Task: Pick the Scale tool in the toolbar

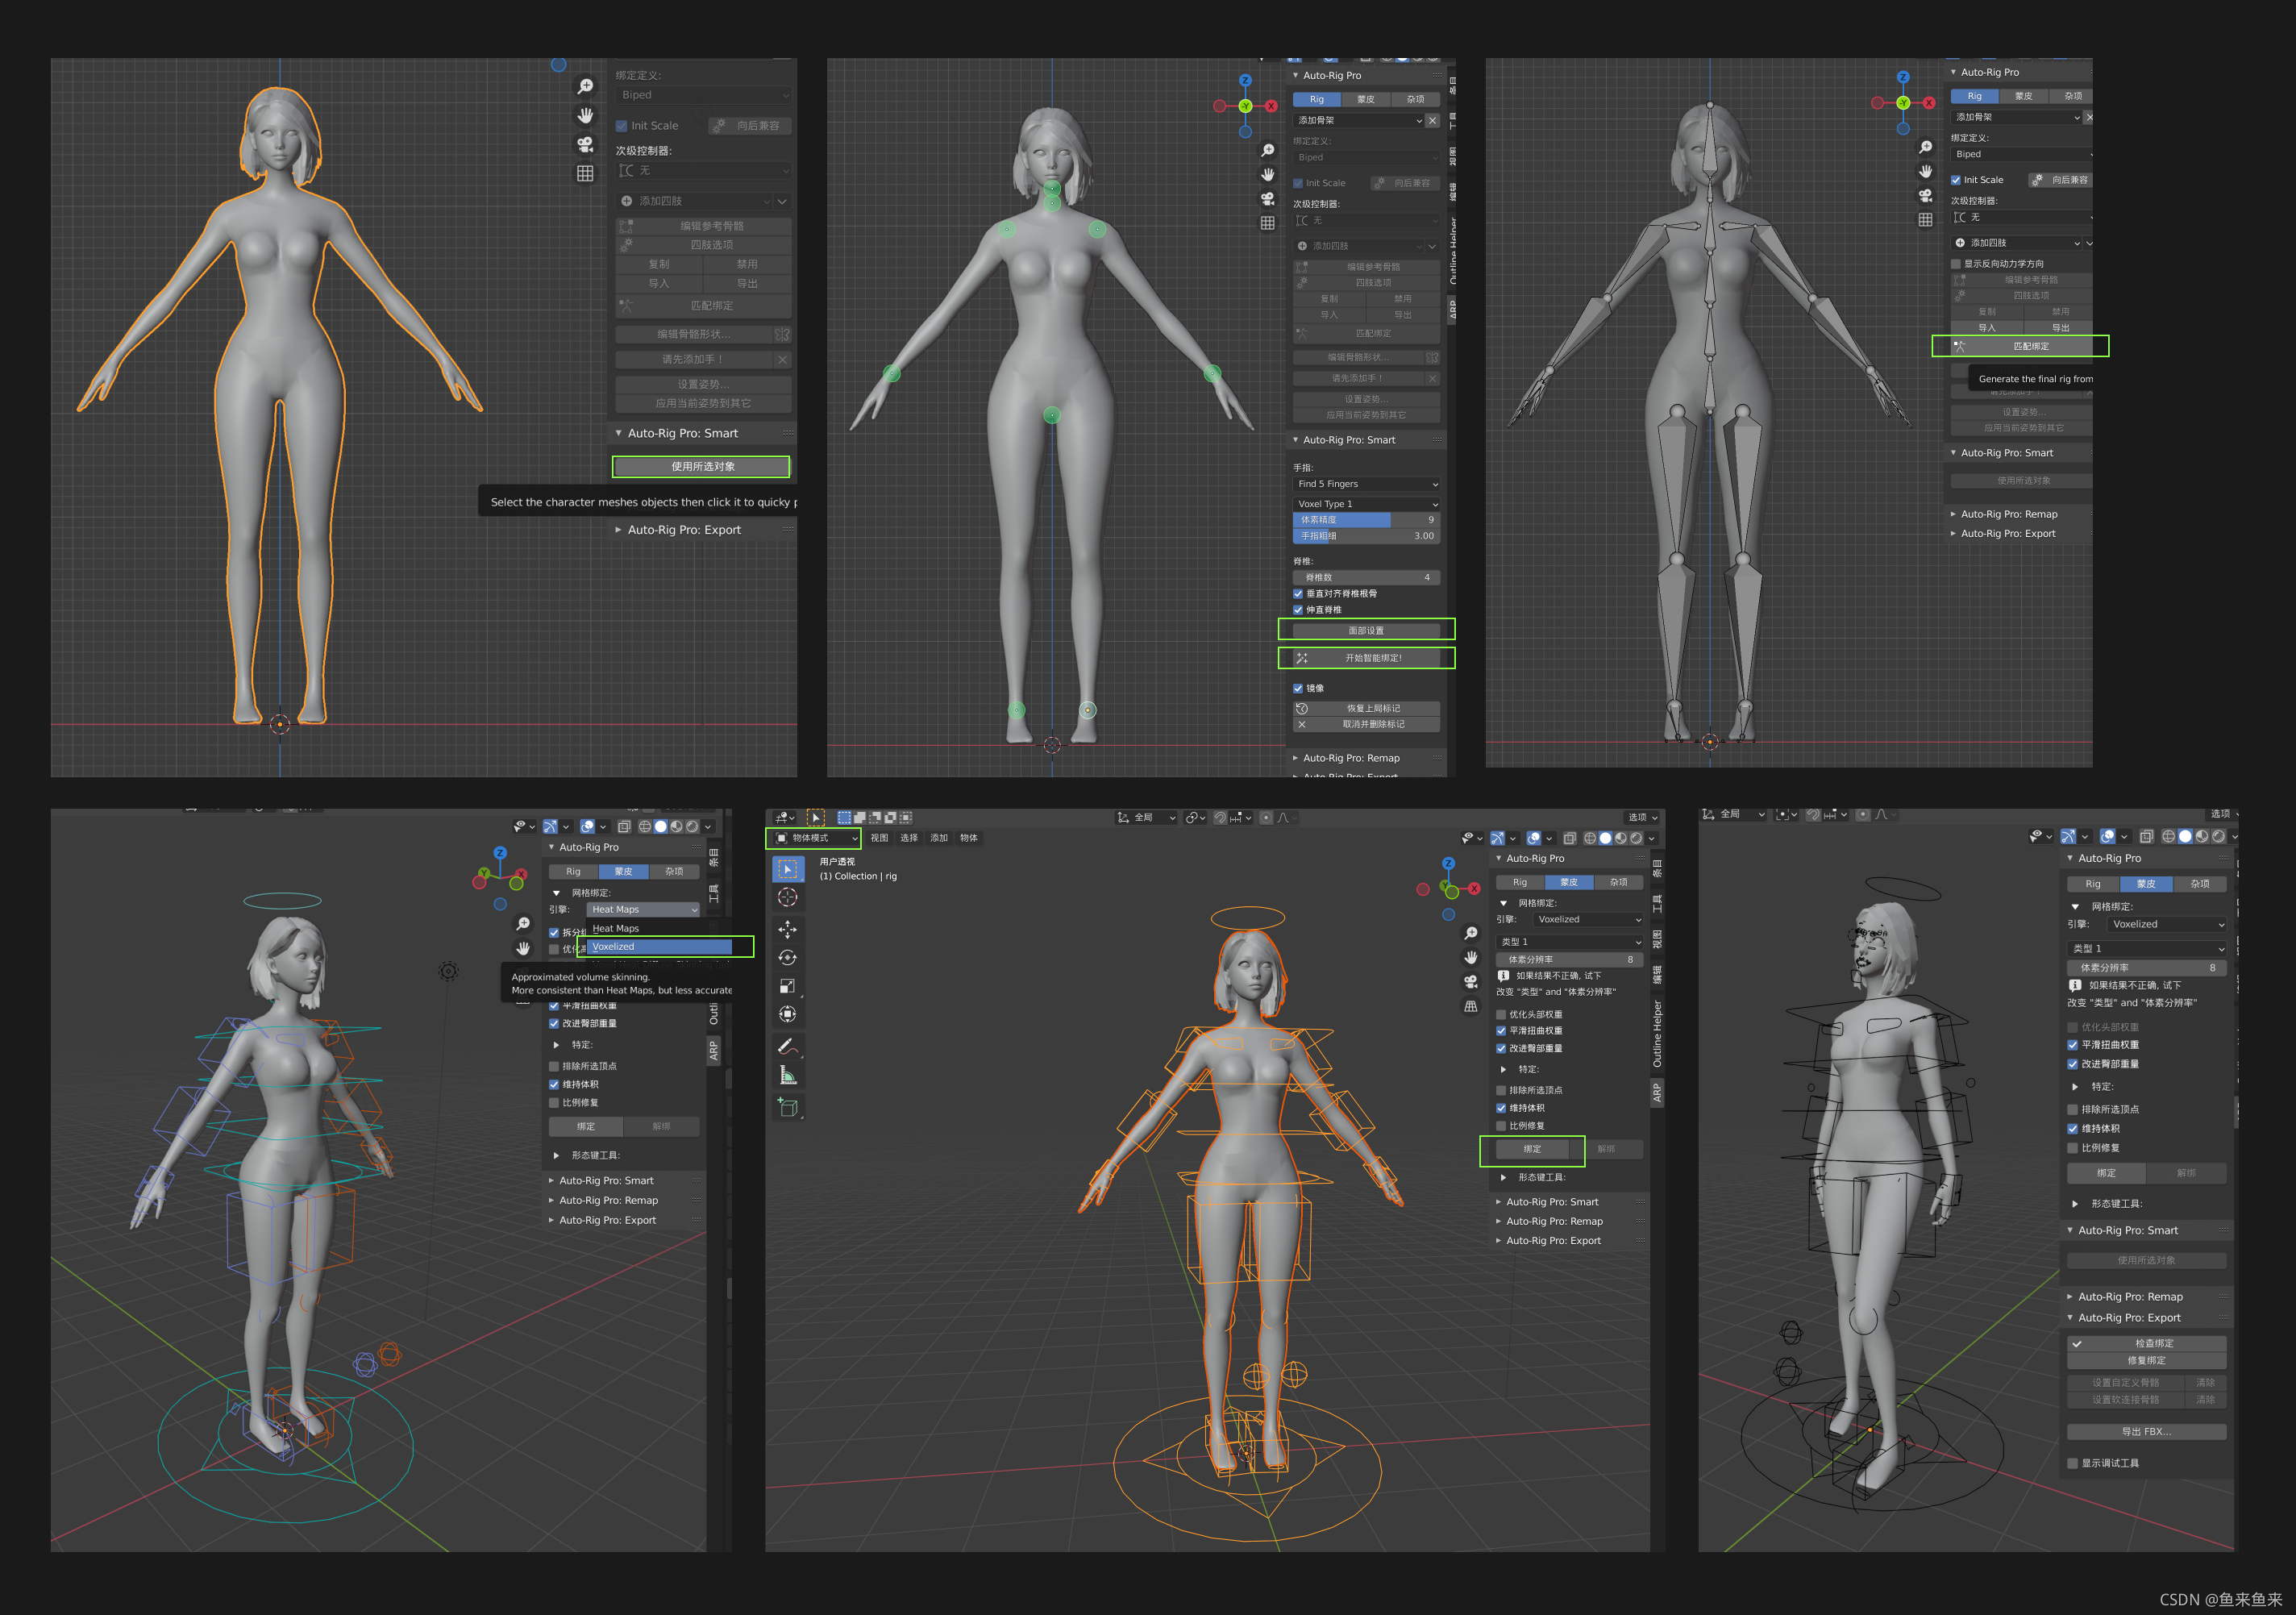Action: [787, 986]
